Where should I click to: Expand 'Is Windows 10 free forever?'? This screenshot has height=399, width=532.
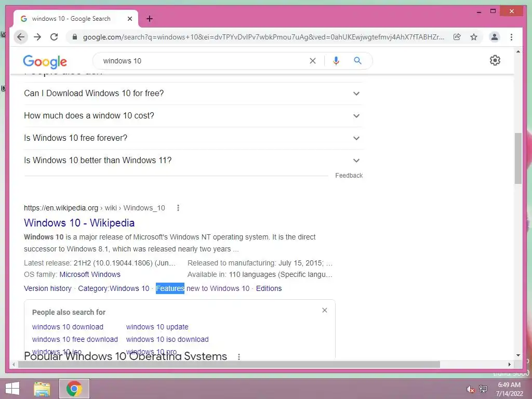[x=193, y=138]
